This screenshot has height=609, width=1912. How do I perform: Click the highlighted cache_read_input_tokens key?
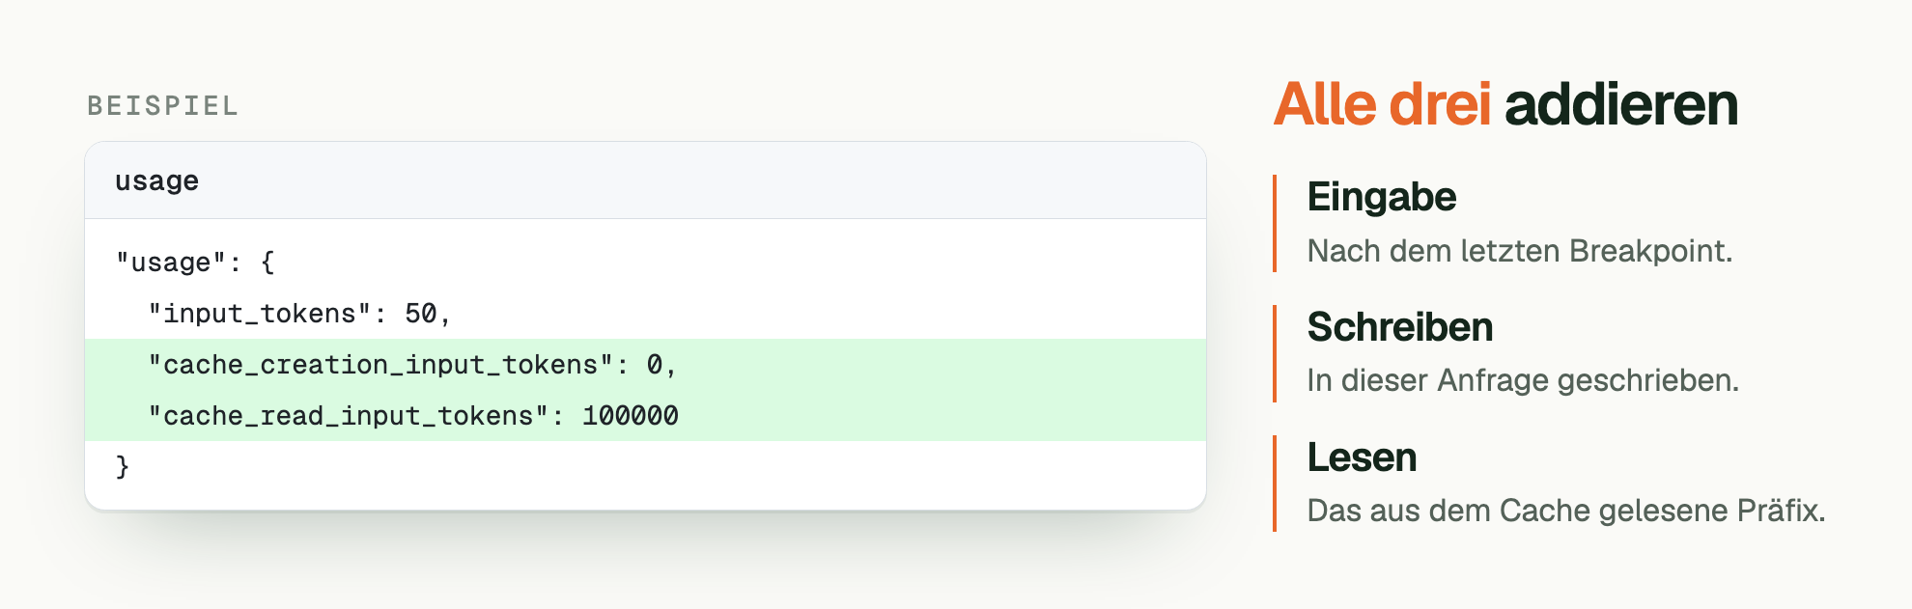[x=349, y=416]
